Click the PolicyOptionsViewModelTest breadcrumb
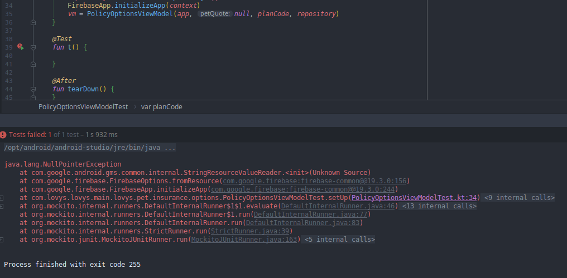Image resolution: width=567 pixels, height=278 pixels. click(x=83, y=107)
